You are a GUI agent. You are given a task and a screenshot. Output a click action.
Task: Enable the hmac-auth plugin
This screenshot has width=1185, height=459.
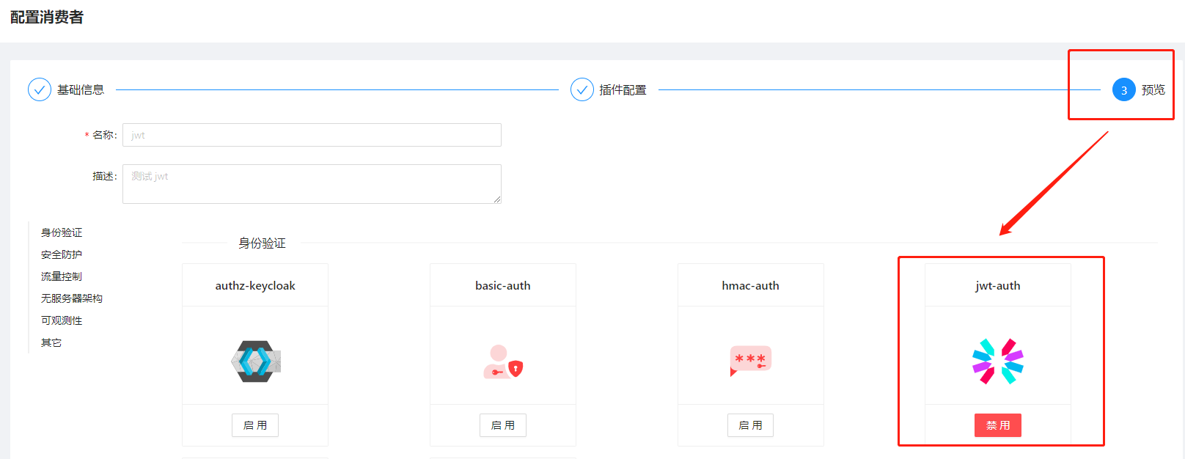751,425
